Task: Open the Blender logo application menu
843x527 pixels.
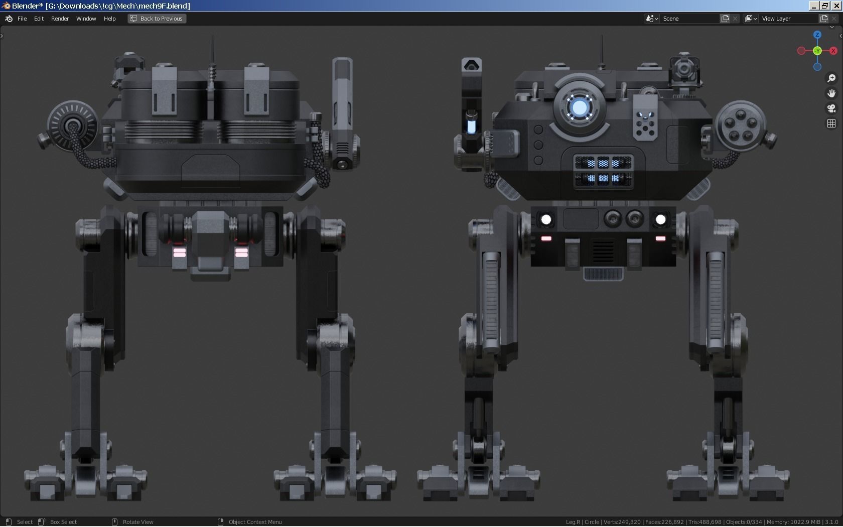Action: (9, 19)
